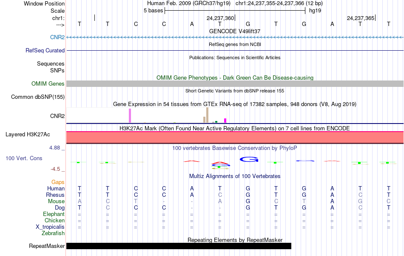Click the Zebrafish alignment row label
The height and width of the screenshot is (256, 404).
(x=53, y=233)
